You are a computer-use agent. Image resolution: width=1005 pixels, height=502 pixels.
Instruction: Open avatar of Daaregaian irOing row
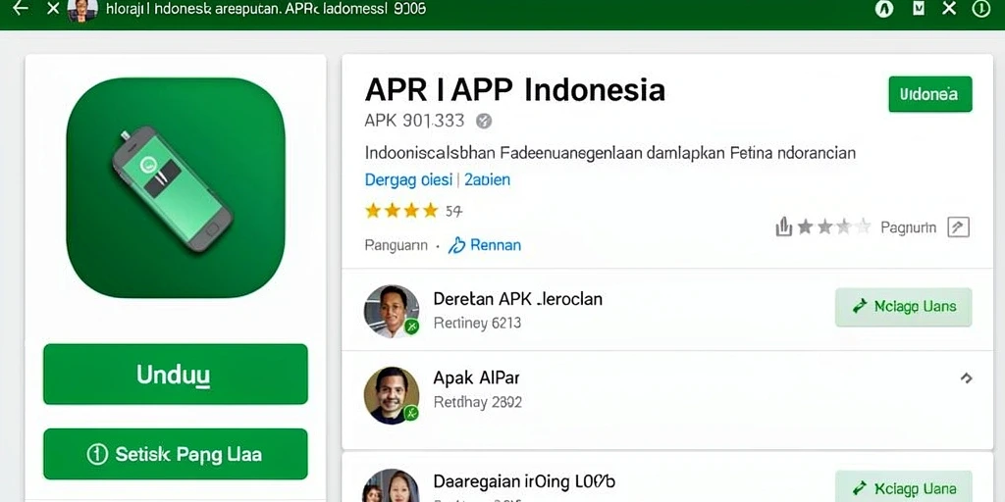392,486
